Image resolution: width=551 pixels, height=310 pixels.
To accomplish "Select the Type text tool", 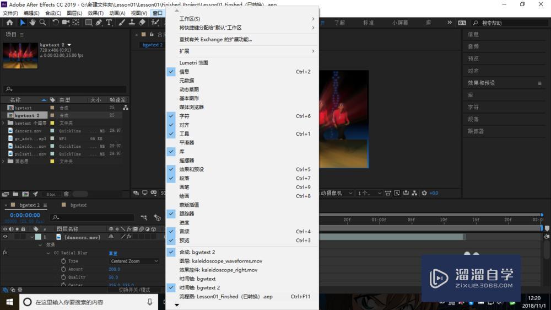I will 109,23.
